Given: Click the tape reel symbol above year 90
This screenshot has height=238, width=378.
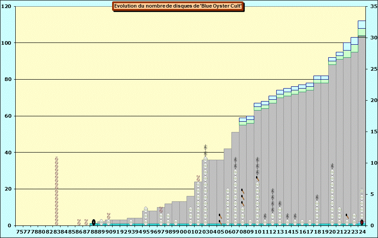Looking at the screenshot, I should coord(109,216).
